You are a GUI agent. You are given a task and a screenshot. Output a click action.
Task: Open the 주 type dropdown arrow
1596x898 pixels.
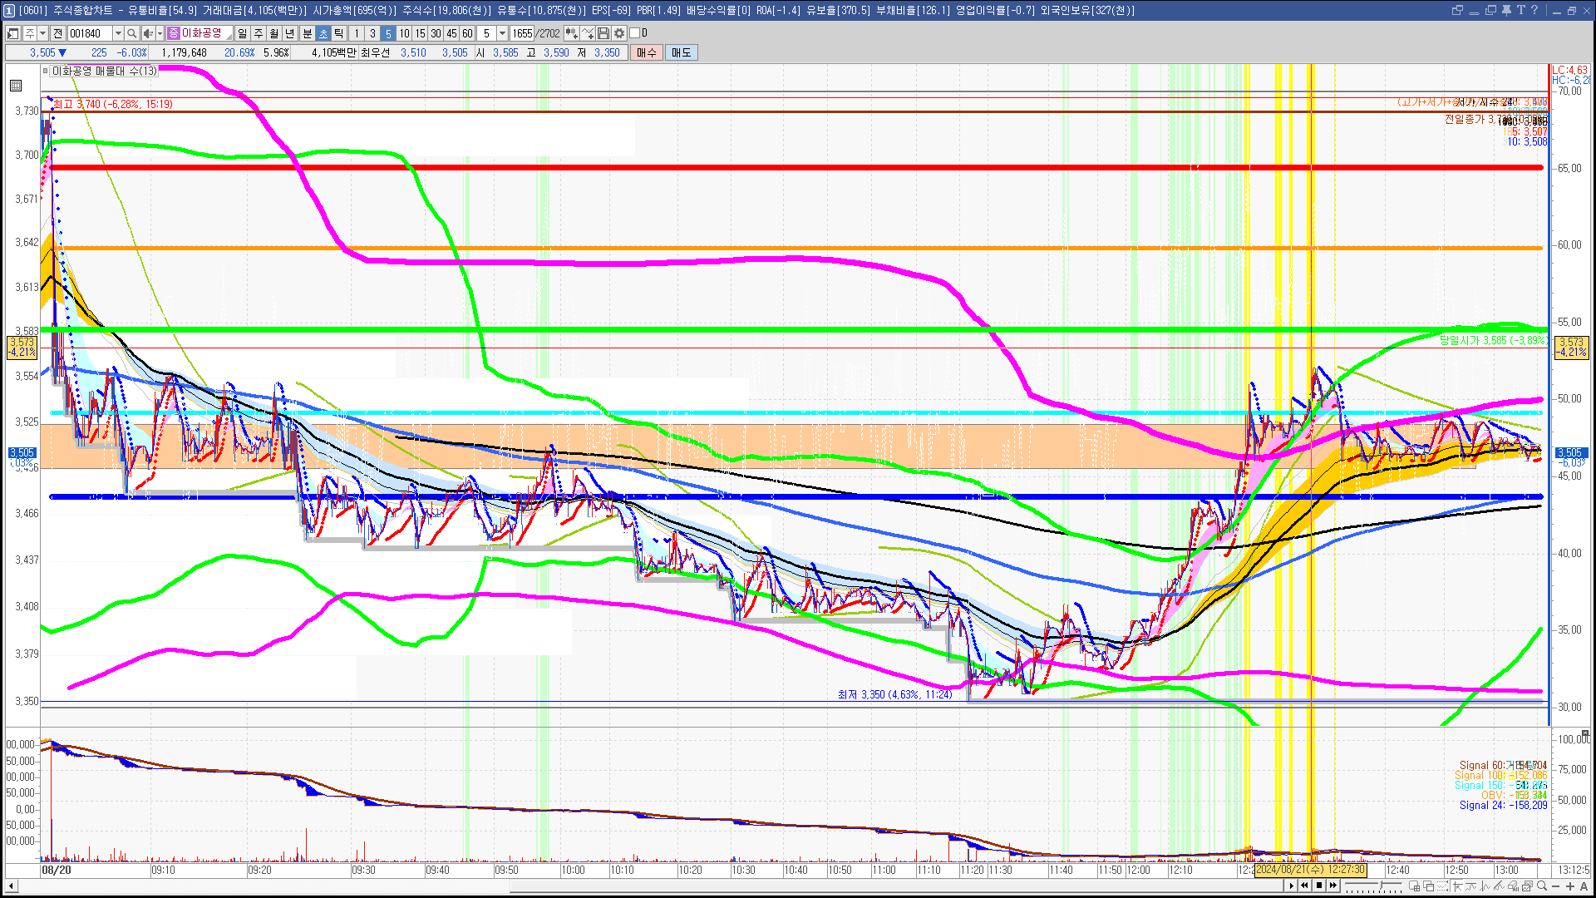(x=42, y=33)
